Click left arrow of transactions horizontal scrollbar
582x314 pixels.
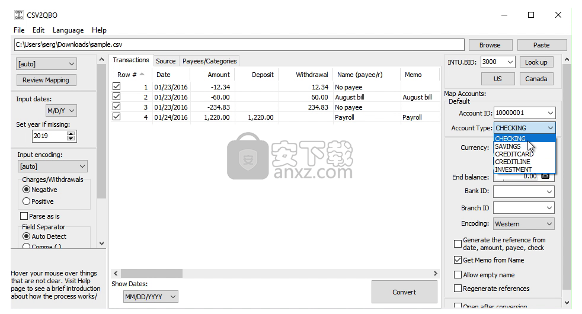click(116, 274)
